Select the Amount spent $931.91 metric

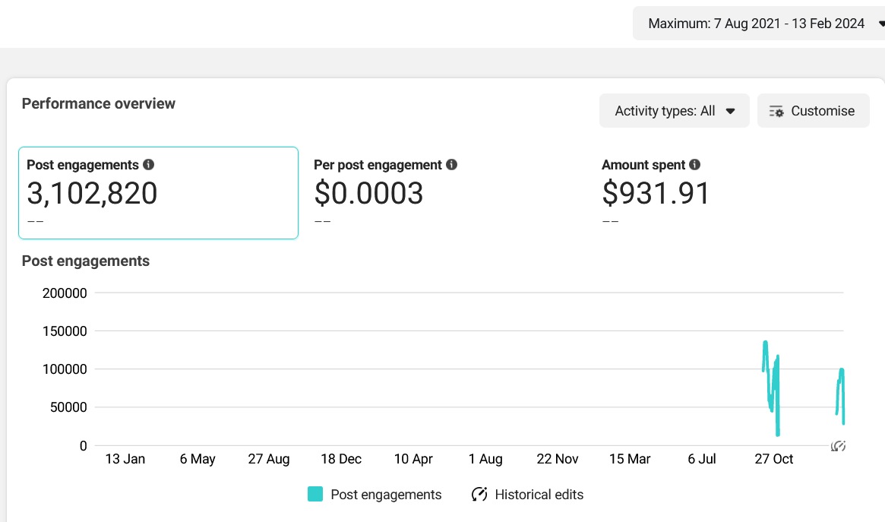(656, 193)
